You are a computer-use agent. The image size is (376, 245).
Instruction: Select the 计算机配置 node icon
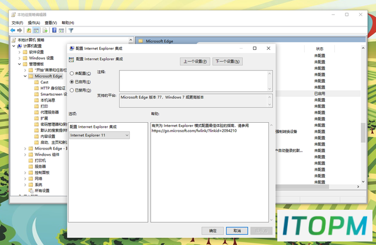19,46
